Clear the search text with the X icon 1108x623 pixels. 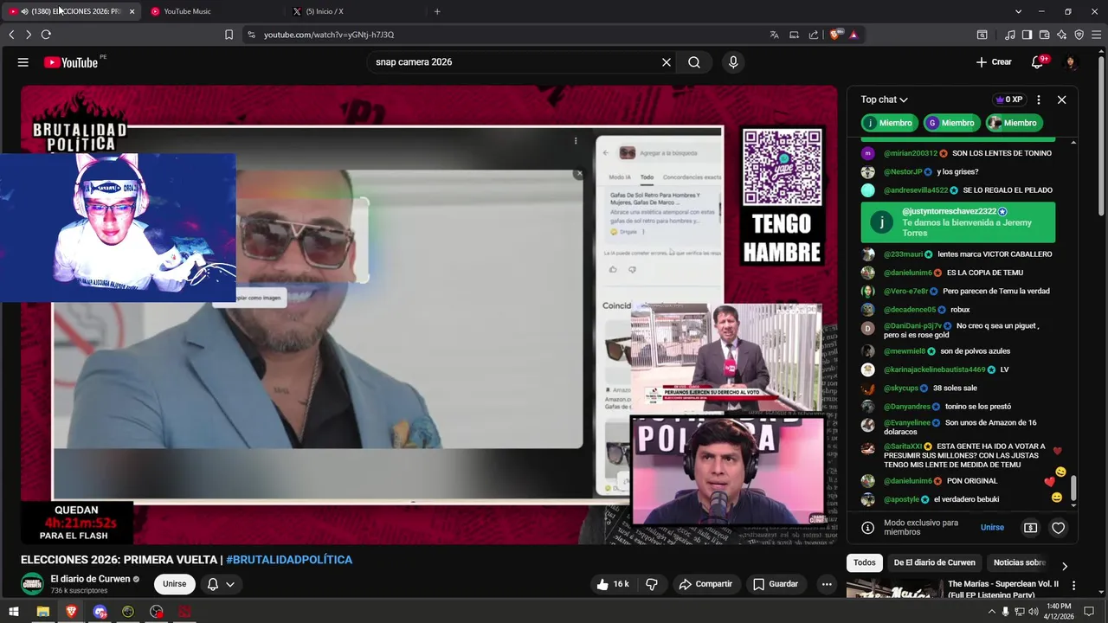coord(667,62)
